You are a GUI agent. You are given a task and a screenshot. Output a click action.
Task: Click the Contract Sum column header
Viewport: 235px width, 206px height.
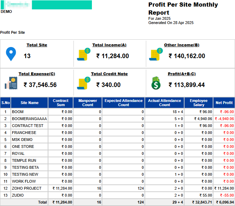(61, 103)
